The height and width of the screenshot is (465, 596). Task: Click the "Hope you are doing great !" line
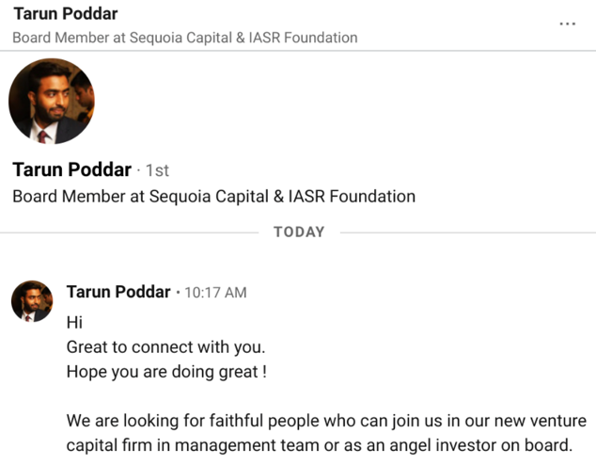point(166,371)
